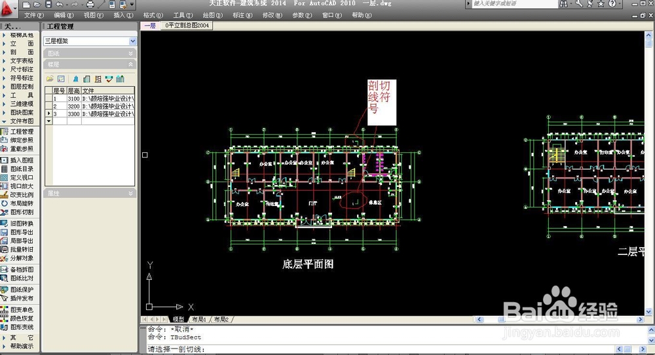Click the open-folder icon in 楼层 toolbar
The height and width of the screenshot is (355, 655).
tap(50, 79)
